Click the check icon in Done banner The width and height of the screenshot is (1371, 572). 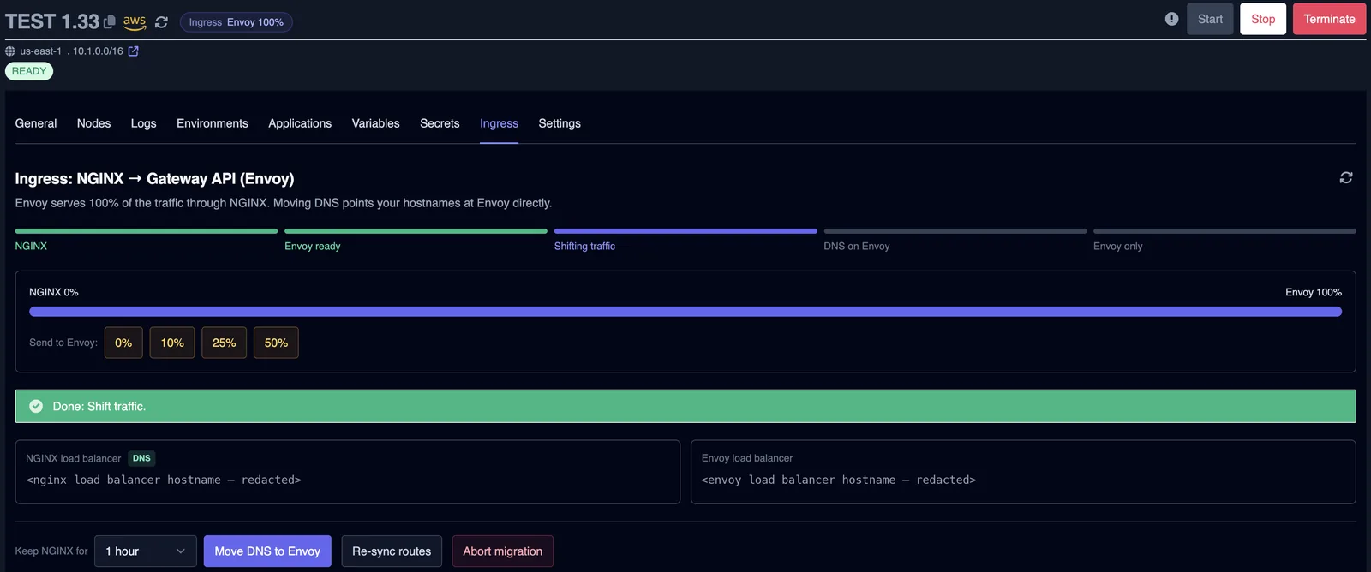[36, 406]
